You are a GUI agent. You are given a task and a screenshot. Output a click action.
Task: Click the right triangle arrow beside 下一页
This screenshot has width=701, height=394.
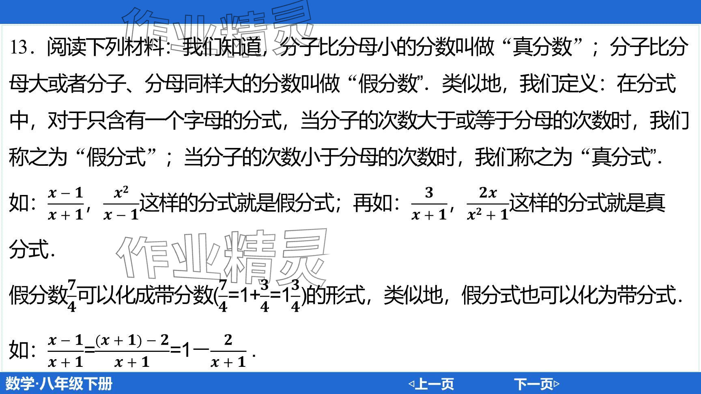(x=557, y=383)
